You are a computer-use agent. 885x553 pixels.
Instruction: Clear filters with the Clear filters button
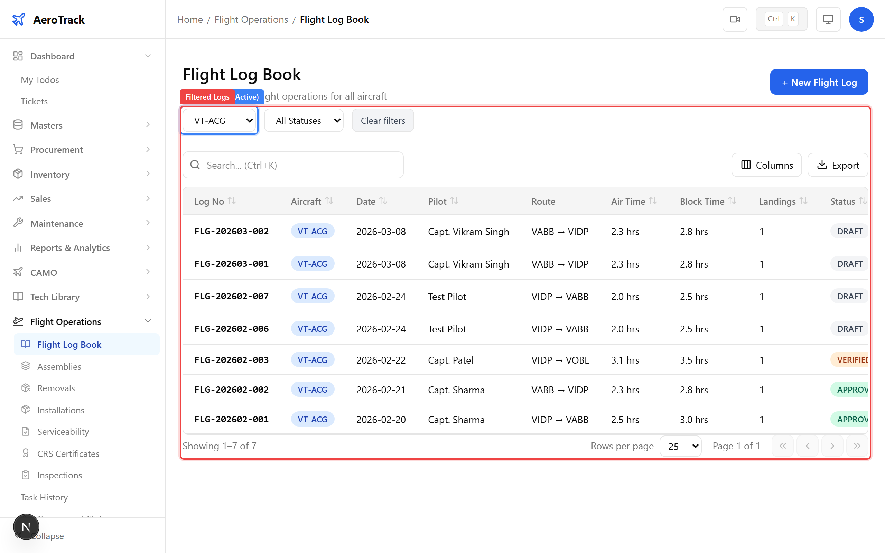[383, 120]
